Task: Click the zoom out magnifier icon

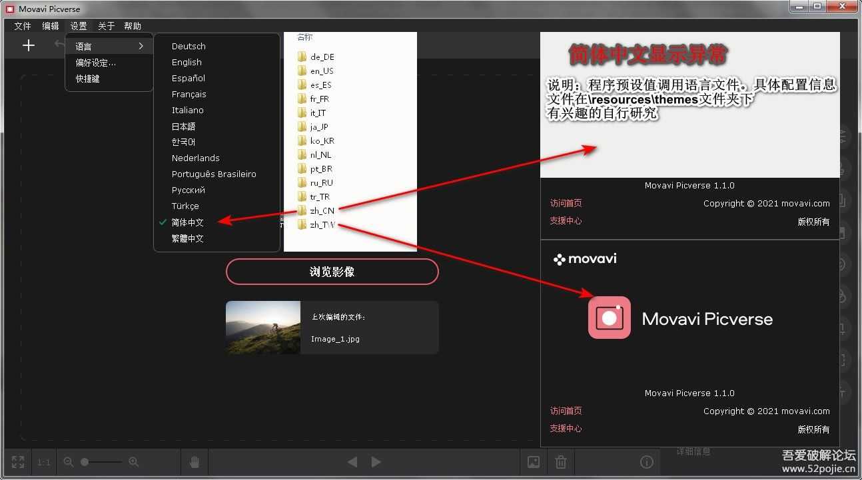Action: pos(68,462)
